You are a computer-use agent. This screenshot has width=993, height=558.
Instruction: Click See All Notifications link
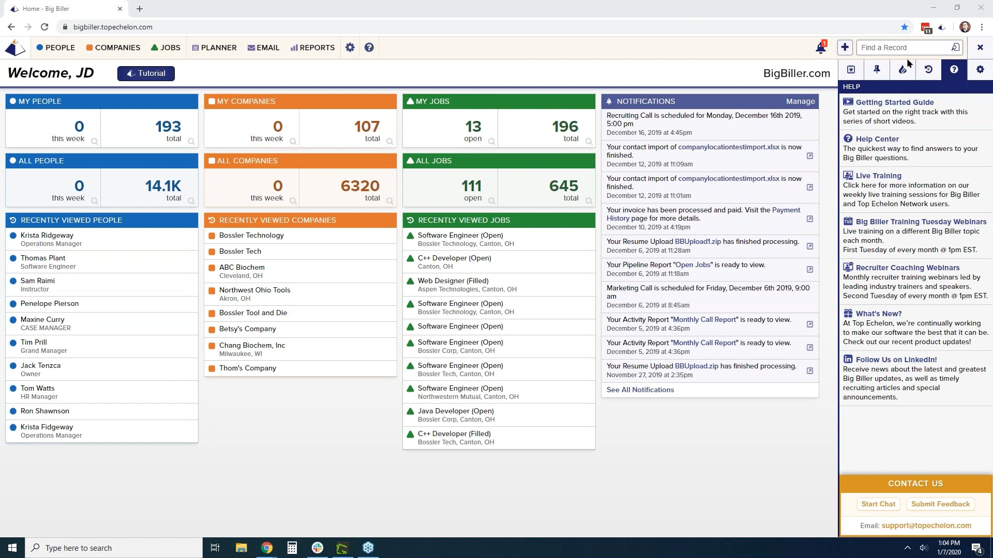pyautogui.click(x=640, y=390)
